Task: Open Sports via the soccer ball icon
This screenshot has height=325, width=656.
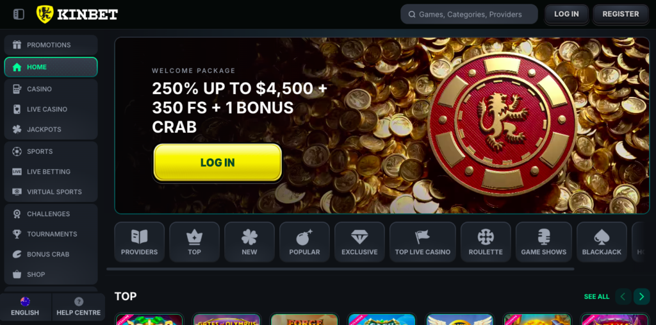Action: click(17, 152)
